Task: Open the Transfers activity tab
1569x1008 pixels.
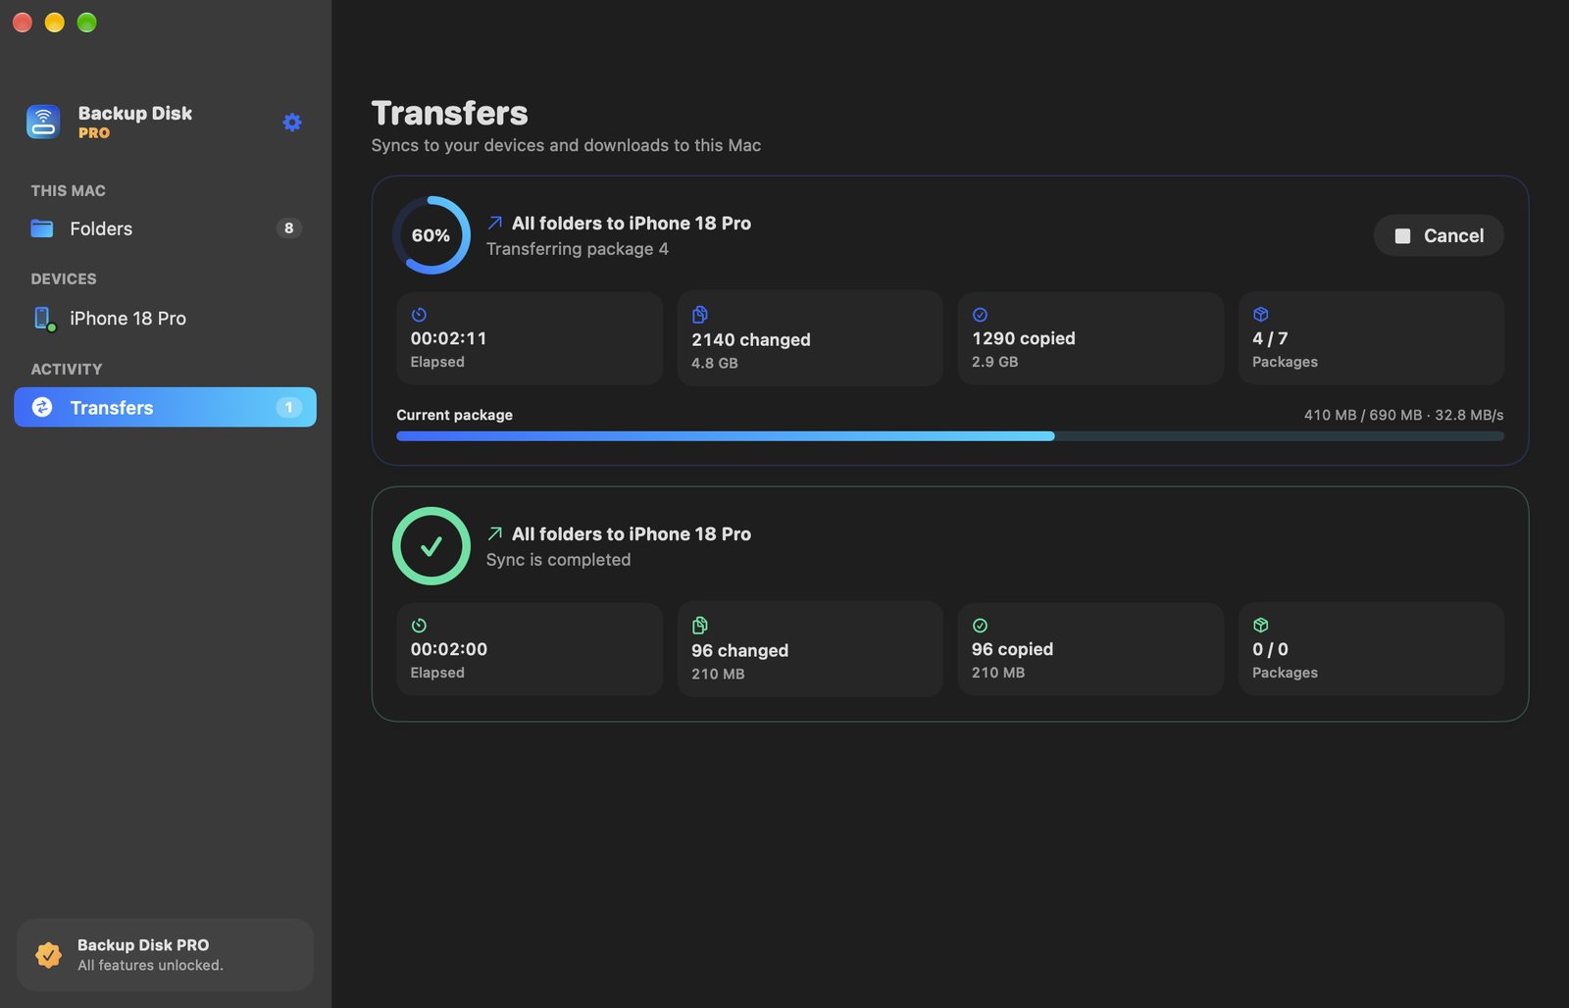Action: [x=165, y=407]
